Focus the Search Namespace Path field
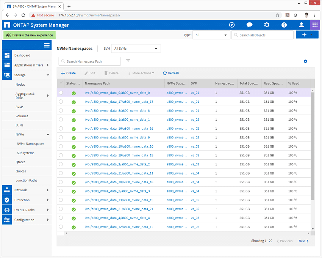This screenshot has height=258, width=322. [89, 61]
